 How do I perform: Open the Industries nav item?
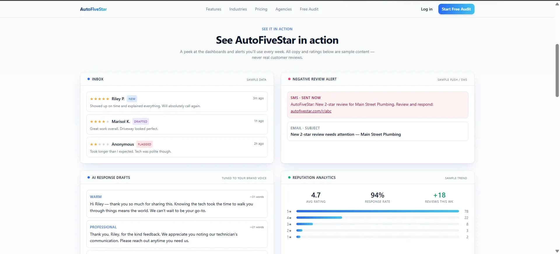[x=238, y=9]
